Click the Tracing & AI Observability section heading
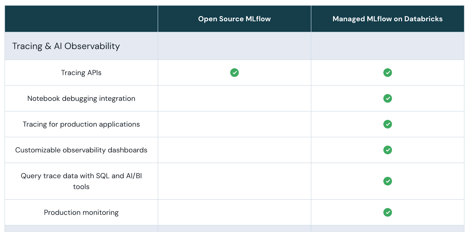Image resolution: width=469 pixels, height=232 pixels. [x=66, y=46]
